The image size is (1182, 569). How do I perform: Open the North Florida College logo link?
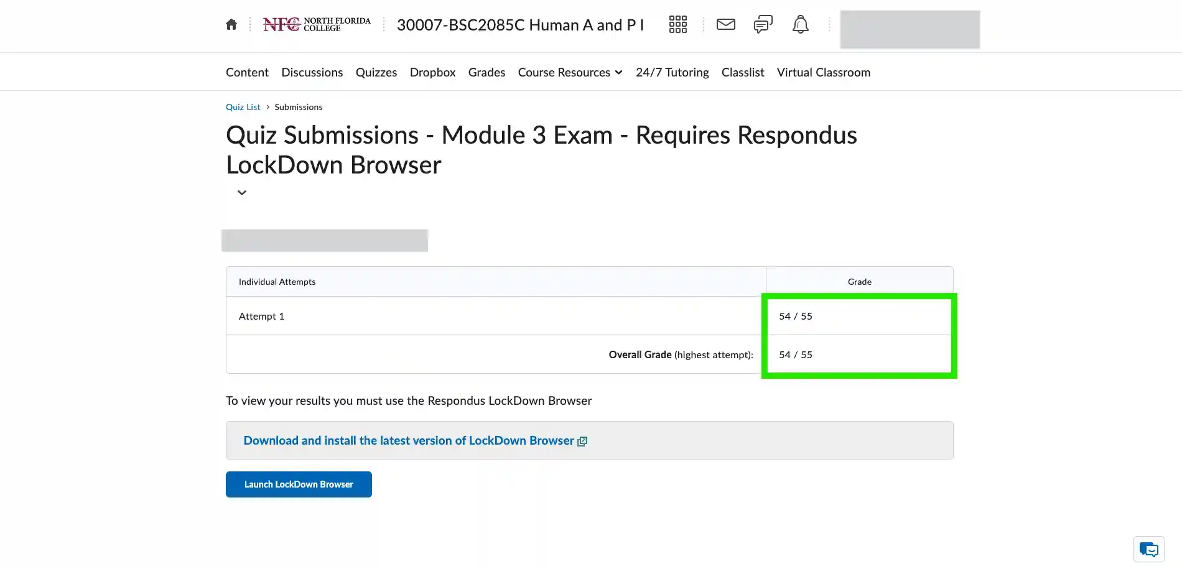point(317,25)
